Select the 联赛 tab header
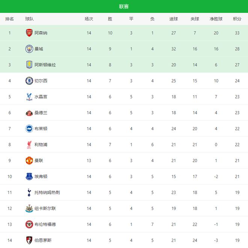Screen dimensions: 248x248 (x=124, y=6)
